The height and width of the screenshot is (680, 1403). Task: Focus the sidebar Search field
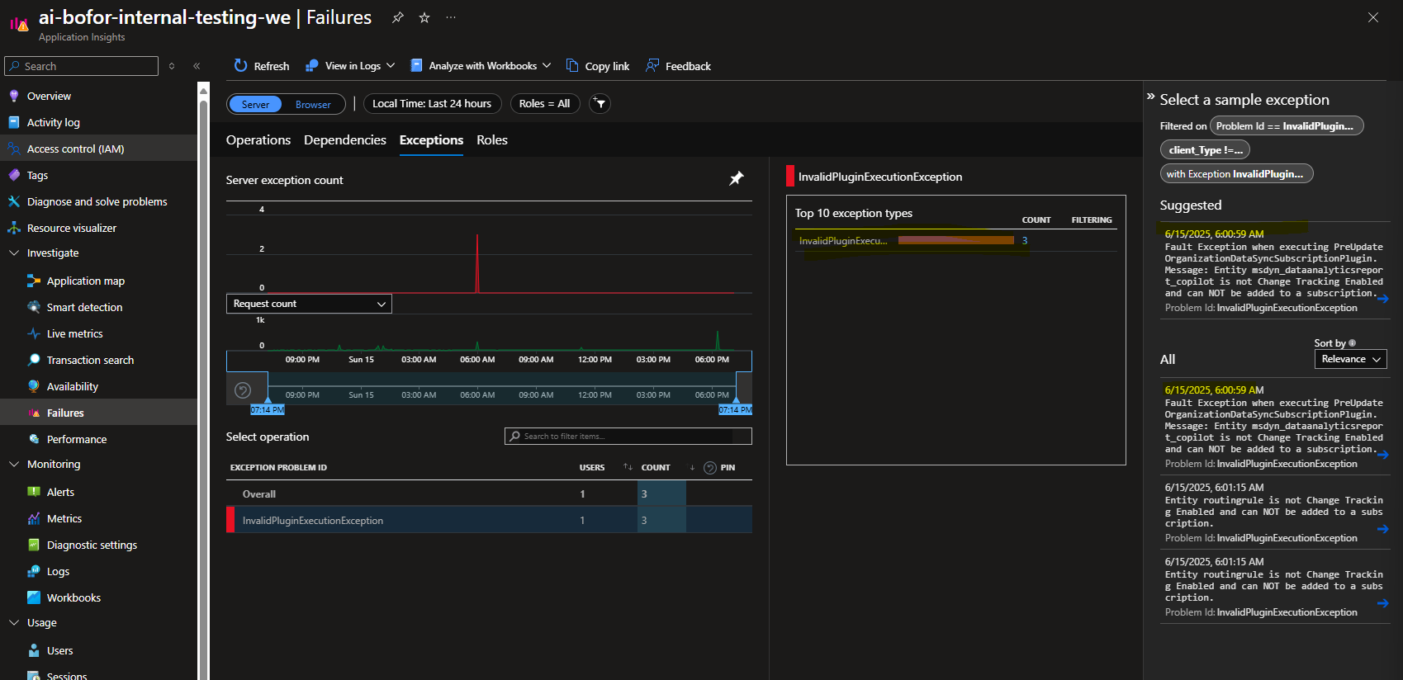click(x=81, y=66)
